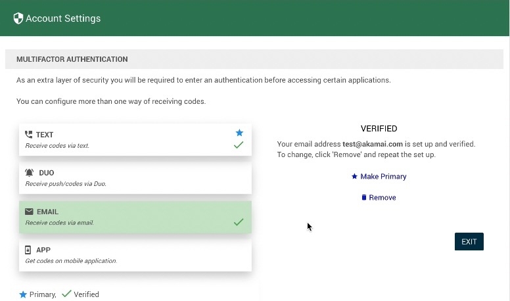Click the blue primary star on TEXT card

coord(239,133)
